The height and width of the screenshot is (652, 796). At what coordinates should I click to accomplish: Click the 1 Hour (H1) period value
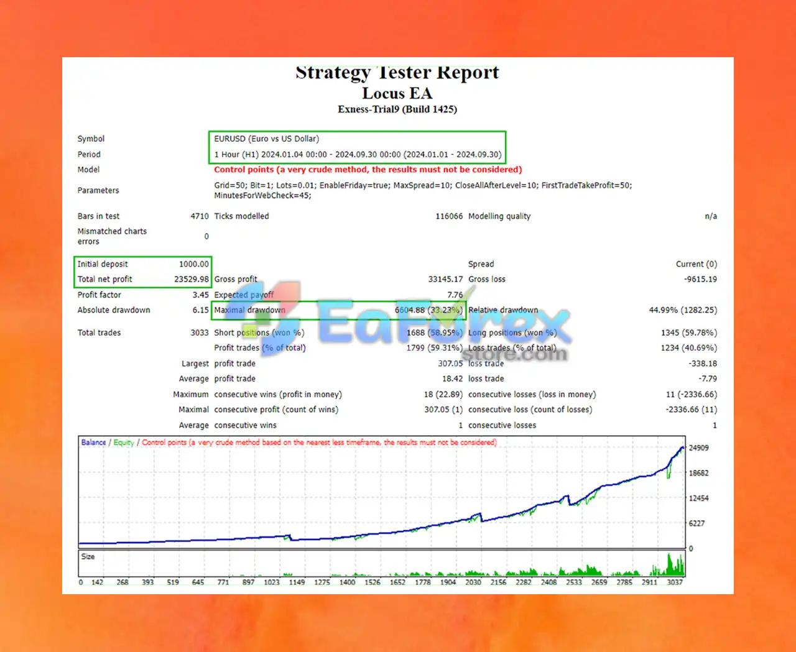(x=358, y=154)
